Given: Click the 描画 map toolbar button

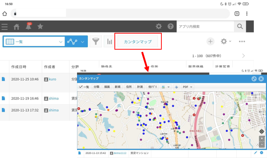Looking at the screenshot, I should coord(107,87).
